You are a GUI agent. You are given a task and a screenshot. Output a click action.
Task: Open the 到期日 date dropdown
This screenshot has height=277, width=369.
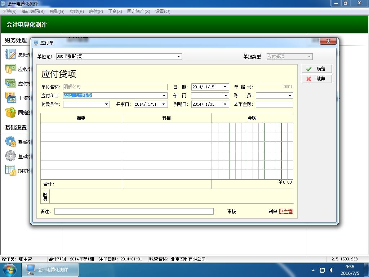[x=225, y=104]
